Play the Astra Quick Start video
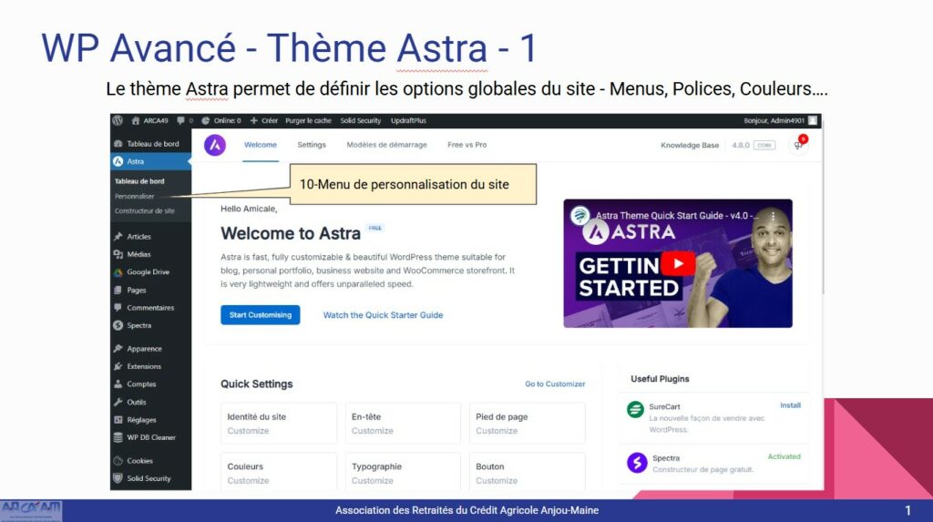Screen dimensions: 933x522 [678, 263]
